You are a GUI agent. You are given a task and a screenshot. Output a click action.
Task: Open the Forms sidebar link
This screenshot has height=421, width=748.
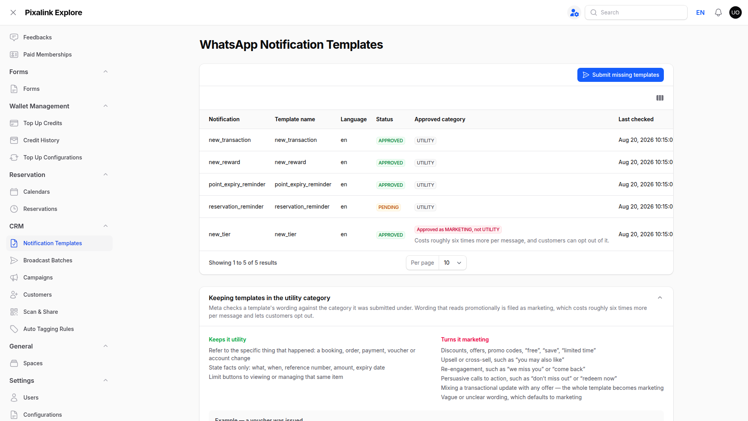pos(59,89)
